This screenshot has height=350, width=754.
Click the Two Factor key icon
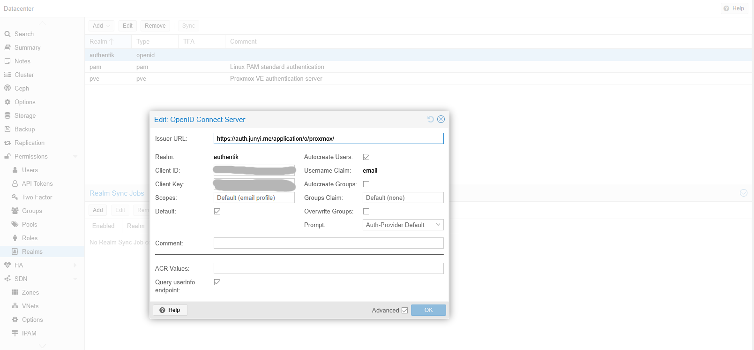pyautogui.click(x=15, y=197)
